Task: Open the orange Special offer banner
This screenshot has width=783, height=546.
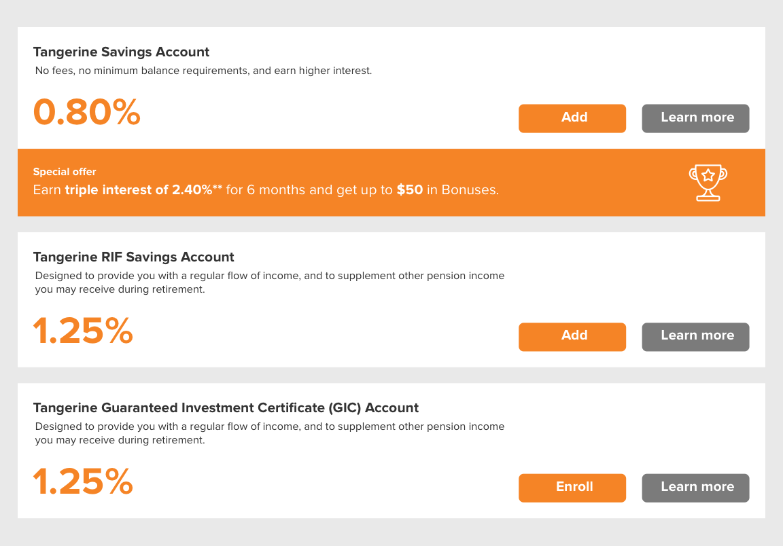Action: point(391,182)
